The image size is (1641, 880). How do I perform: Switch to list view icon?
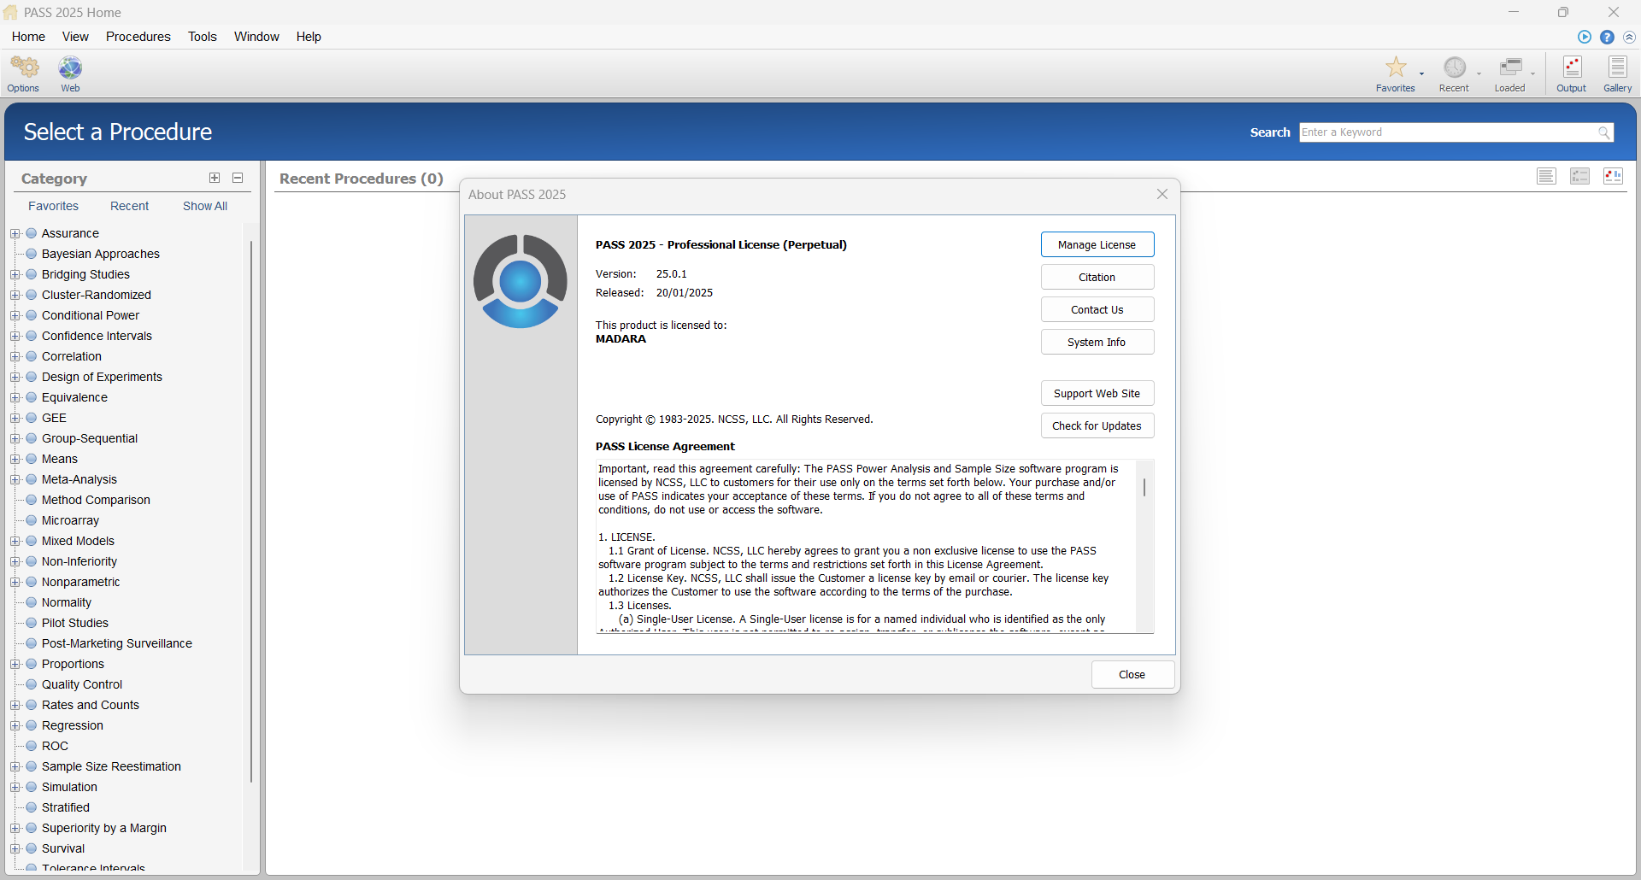1546,176
